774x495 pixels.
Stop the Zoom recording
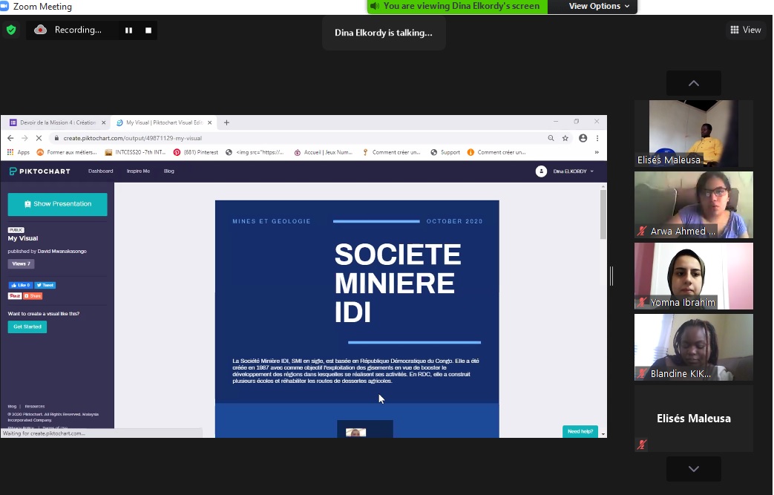pos(148,30)
